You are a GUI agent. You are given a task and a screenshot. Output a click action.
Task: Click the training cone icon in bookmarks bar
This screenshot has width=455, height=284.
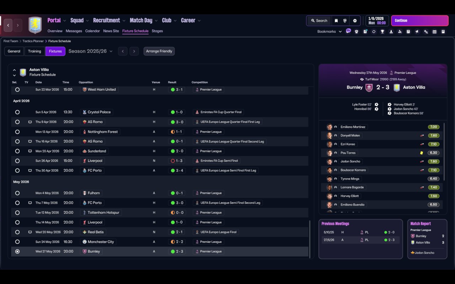391,32
